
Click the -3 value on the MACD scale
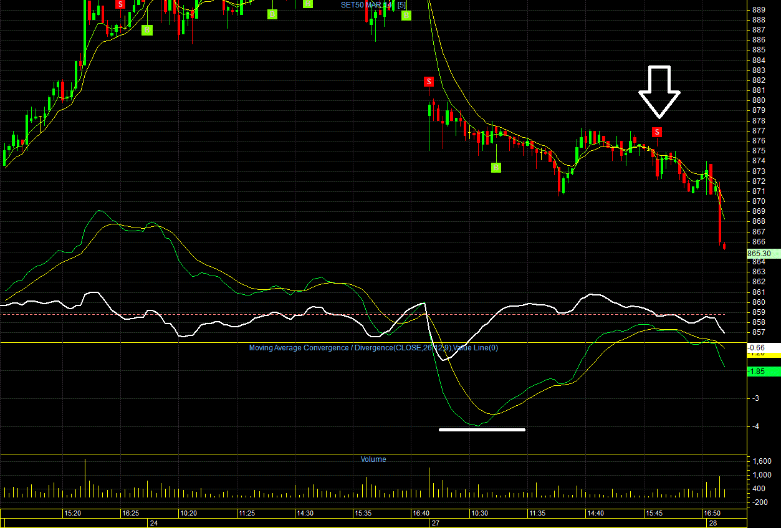[x=755, y=398]
